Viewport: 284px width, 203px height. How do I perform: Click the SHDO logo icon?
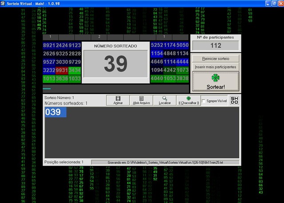(x=234, y=100)
